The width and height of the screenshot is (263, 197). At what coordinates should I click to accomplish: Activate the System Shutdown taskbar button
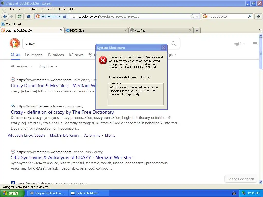coord(89,193)
